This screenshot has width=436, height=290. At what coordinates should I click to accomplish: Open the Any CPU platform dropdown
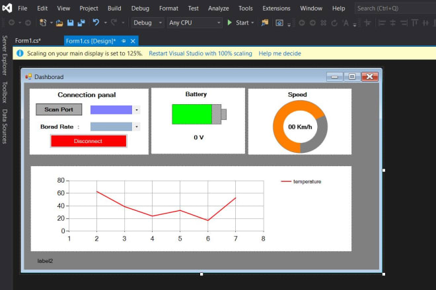click(194, 22)
